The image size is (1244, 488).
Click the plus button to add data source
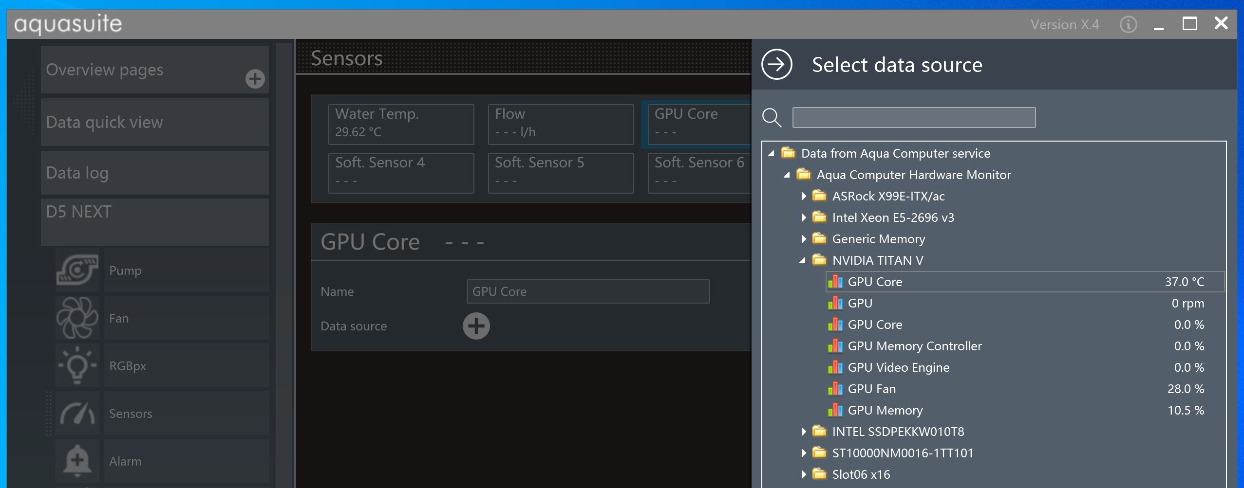(476, 326)
